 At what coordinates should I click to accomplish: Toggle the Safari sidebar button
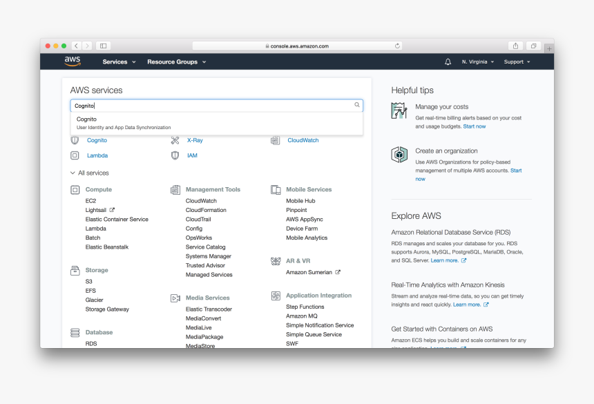pyautogui.click(x=103, y=46)
